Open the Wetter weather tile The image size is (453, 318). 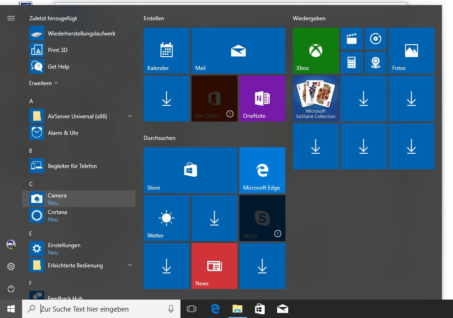coord(166,218)
